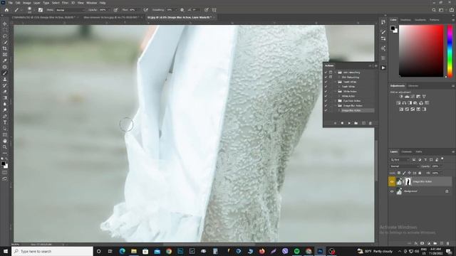
Task: Switch to Libraries tab
Action: (x=413, y=86)
